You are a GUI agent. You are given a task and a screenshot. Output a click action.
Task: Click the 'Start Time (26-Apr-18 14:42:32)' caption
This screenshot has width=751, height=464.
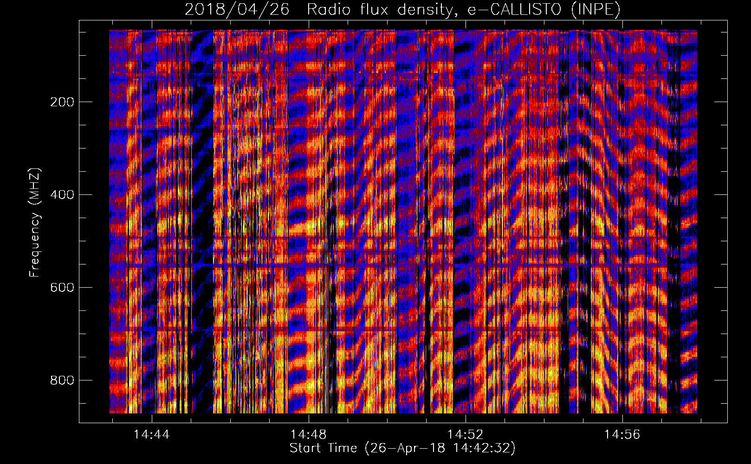[402, 448]
